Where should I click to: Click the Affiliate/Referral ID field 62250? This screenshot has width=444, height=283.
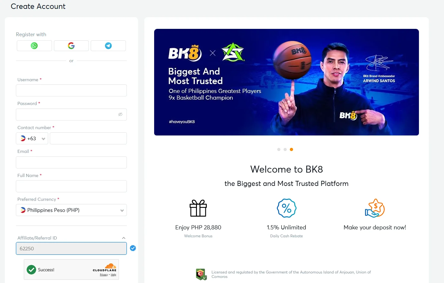(71, 248)
